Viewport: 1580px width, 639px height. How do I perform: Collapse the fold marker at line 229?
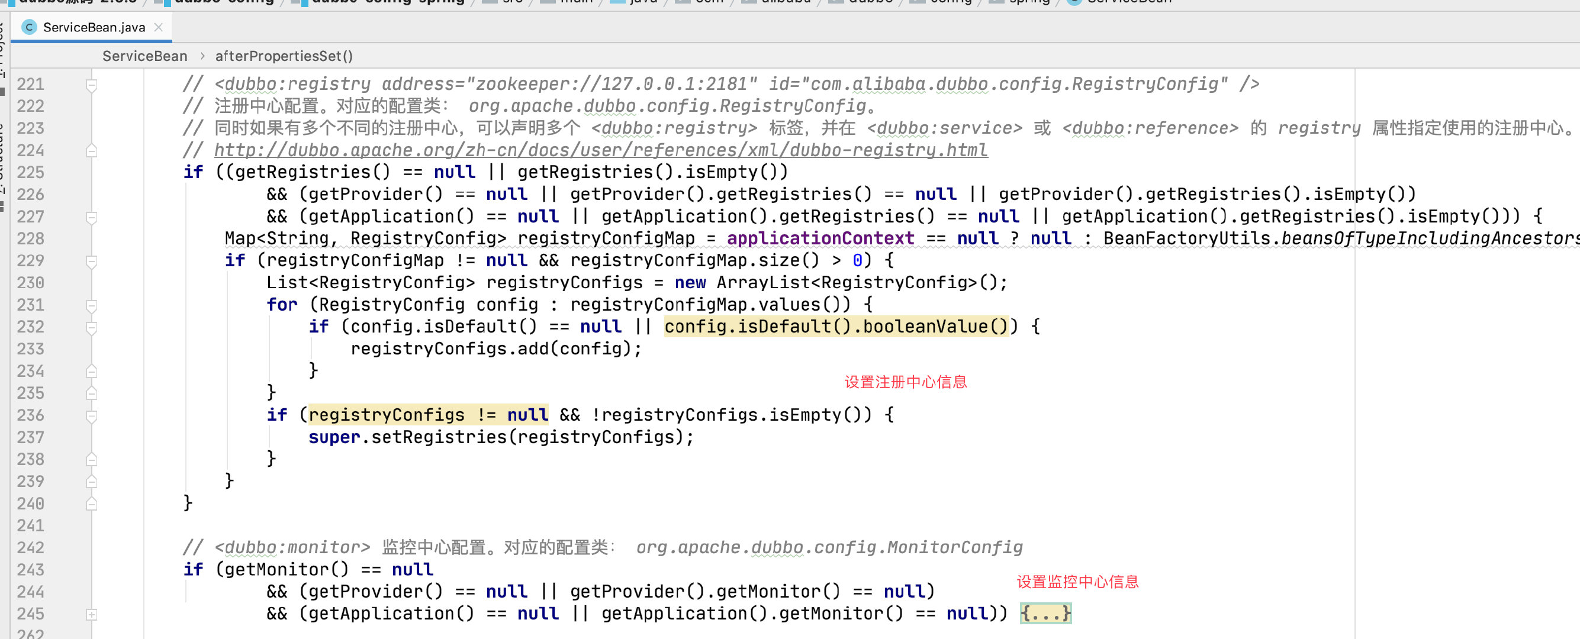(91, 262)
